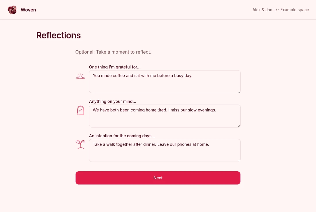Focus the grateful-for text area
Viewport: 316px width, 212px height.
coord(165,82)
